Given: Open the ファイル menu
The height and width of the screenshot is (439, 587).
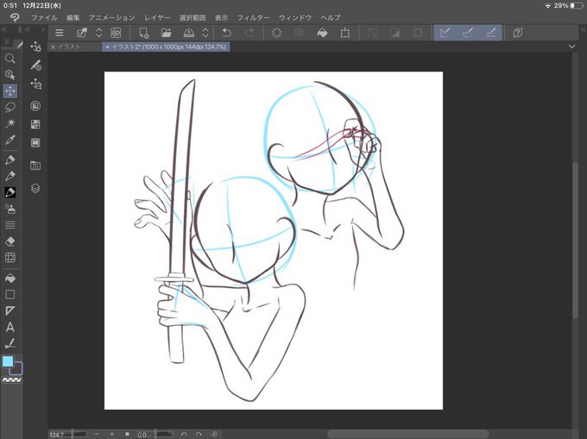Looking at the screenshot, I should coord(44,17).
